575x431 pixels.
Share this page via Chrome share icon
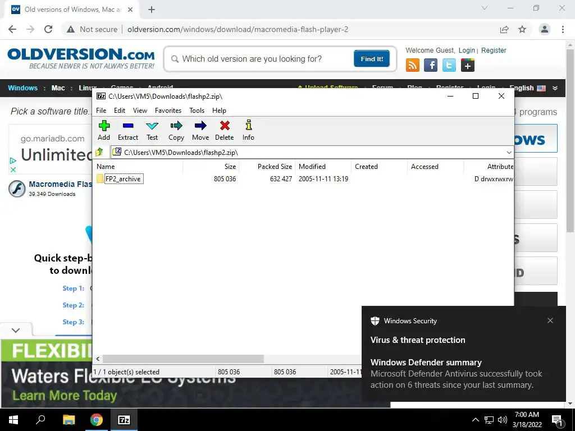504,29
